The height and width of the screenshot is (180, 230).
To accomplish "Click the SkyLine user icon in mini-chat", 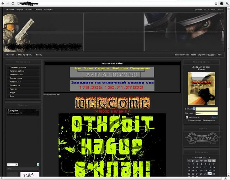I will (8, 111).
